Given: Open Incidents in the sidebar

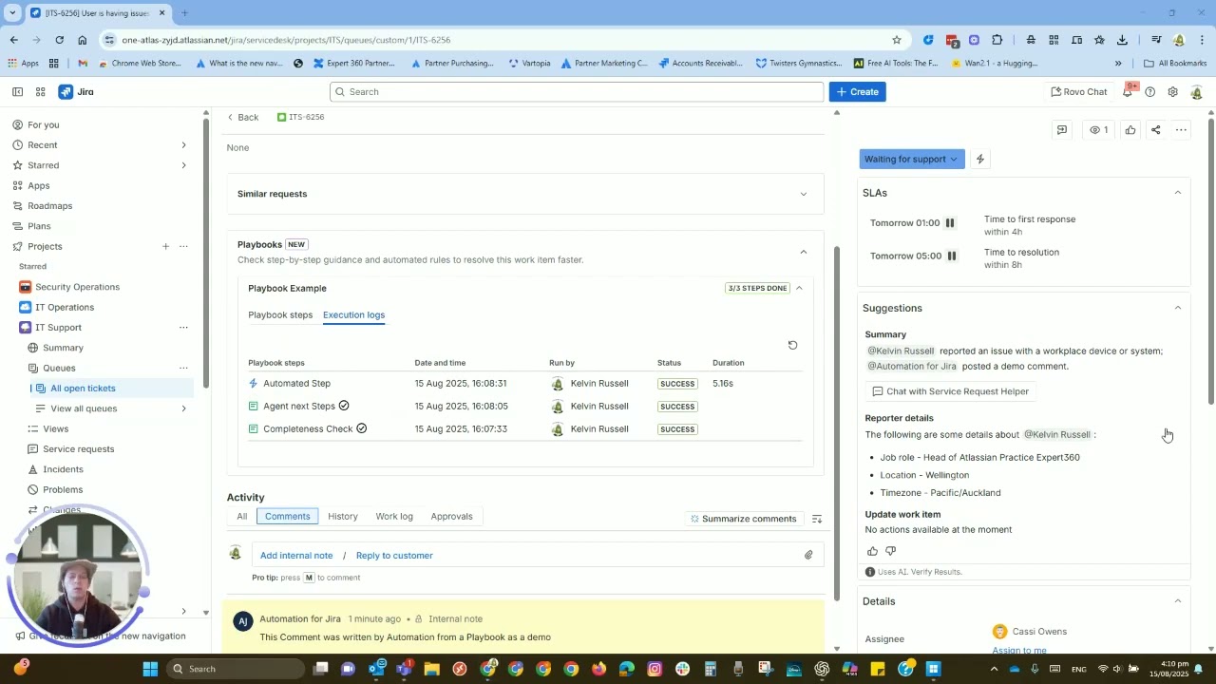Looking at the screenshot, I should [x=63, y=469].
